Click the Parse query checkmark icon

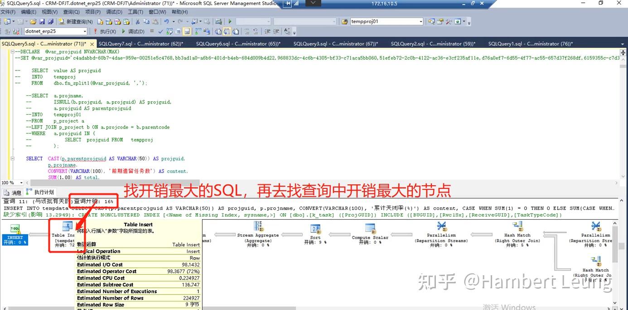[160, 31]
